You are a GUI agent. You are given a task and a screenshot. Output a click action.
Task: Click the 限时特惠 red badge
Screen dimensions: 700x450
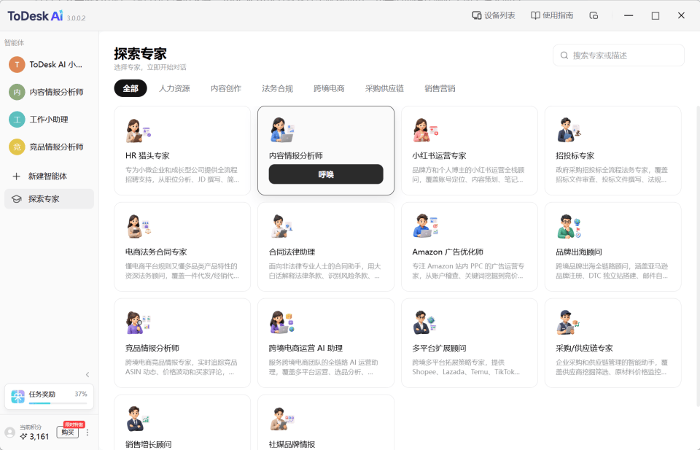point(74,424)
